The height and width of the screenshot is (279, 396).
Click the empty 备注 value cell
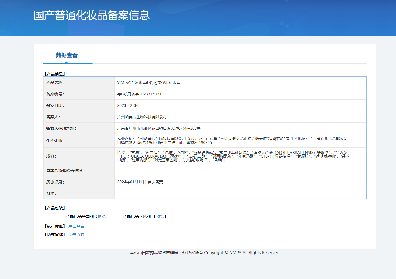tap(240, 194)
